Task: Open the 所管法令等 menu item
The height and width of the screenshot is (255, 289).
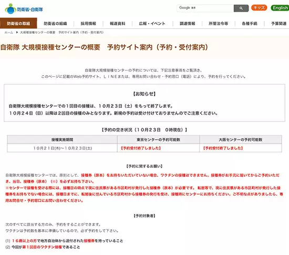Action: click(218, 24)
